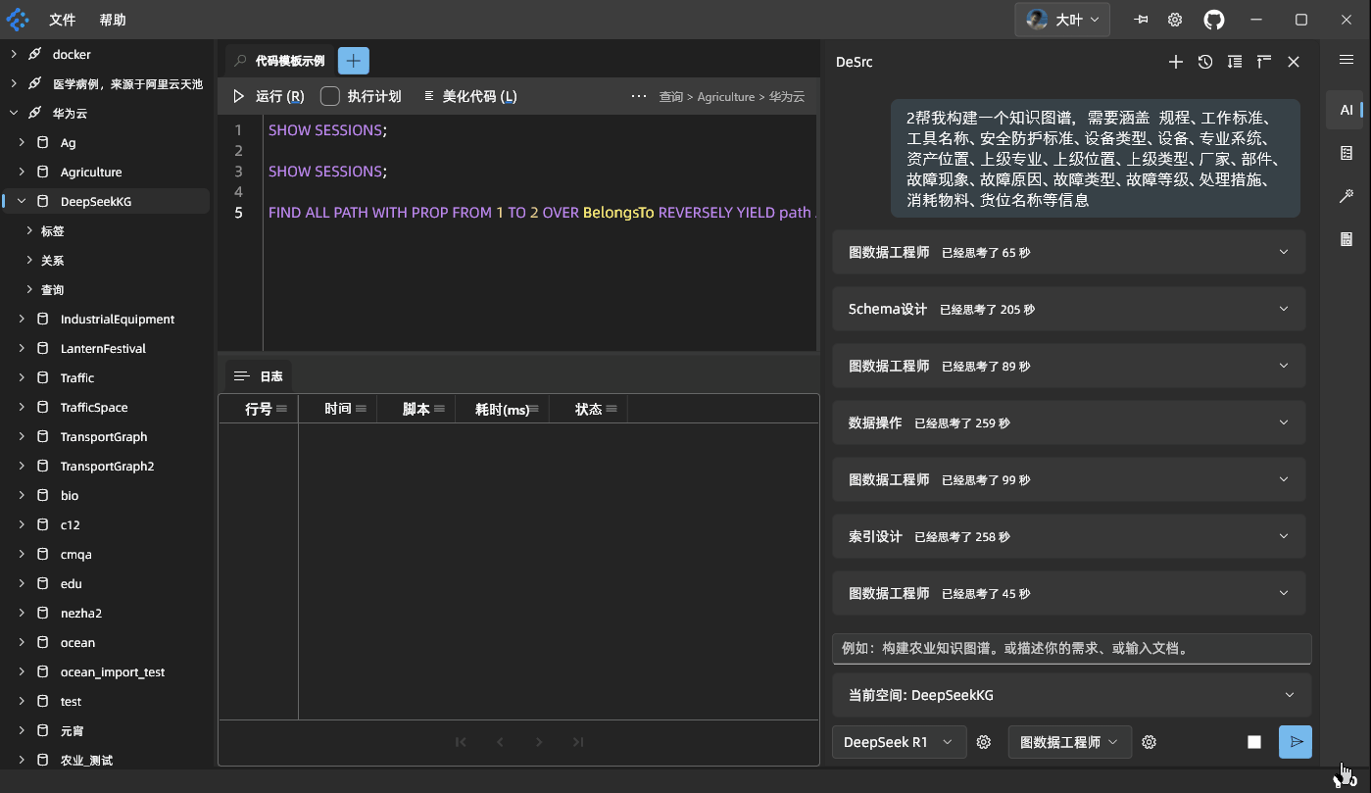Click the Agriculture breadcrumb item
This screenshot has height=793, width=1371.
(726, 96)
